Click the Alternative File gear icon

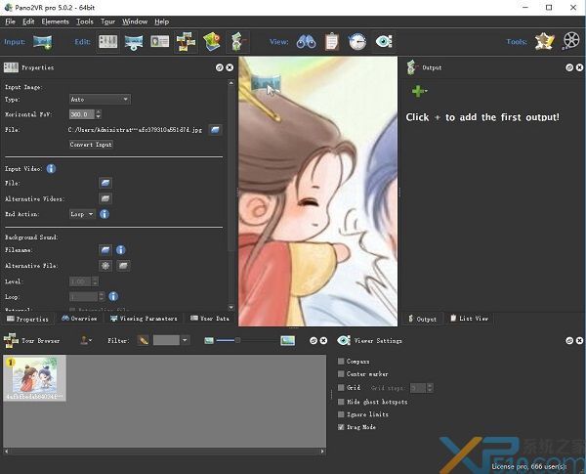(x=105, y=266)
